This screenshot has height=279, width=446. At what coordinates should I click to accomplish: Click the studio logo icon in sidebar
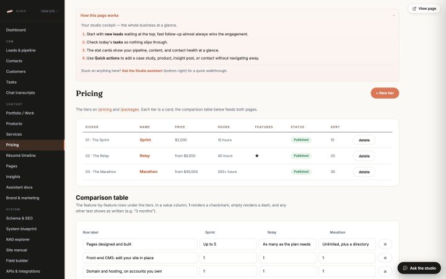[x=10, y=11]
